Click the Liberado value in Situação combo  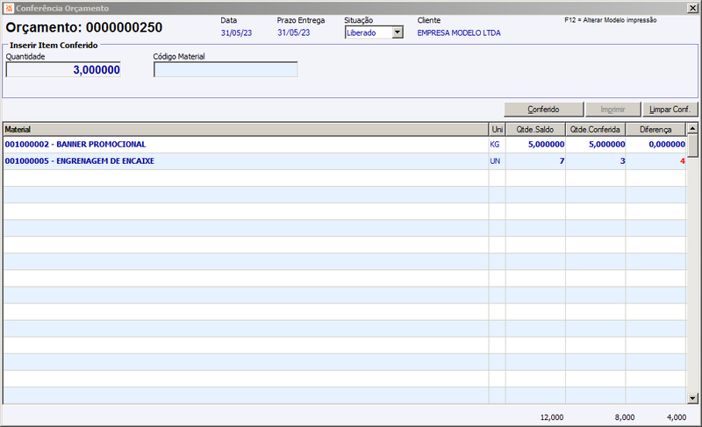(362, 32)
